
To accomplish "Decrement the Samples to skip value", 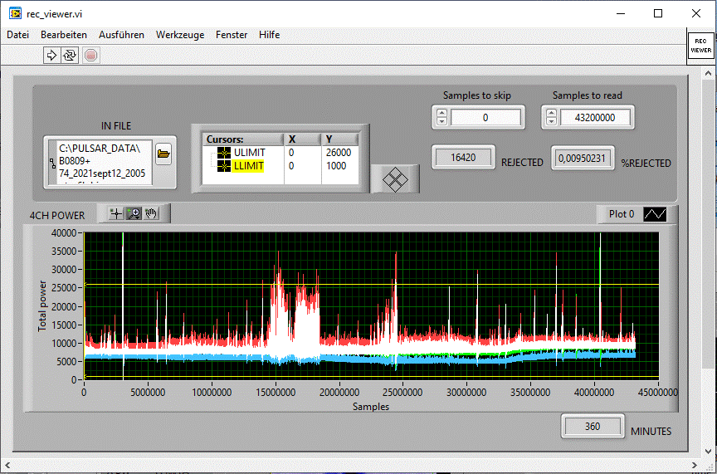I will tap(441, 121).
